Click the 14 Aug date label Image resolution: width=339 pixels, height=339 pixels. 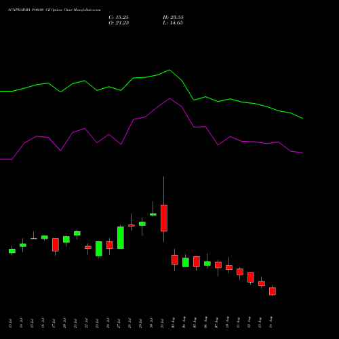271,322
